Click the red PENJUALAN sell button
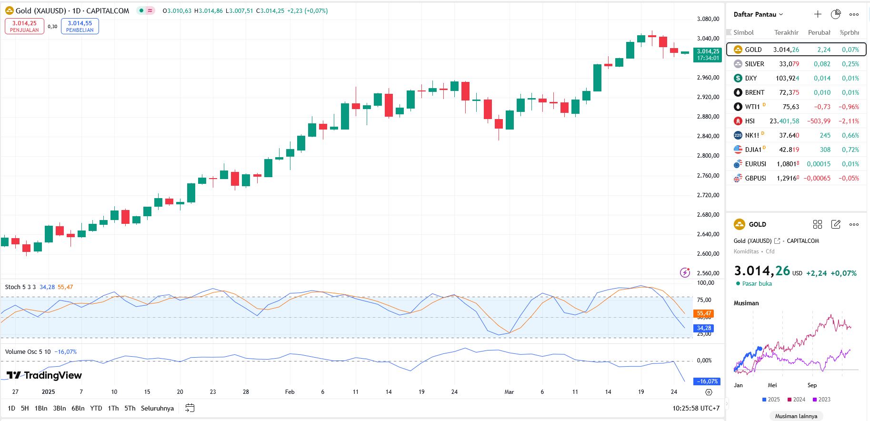The width and height of the screenshot is (870, 421). (x=24, y=26)
